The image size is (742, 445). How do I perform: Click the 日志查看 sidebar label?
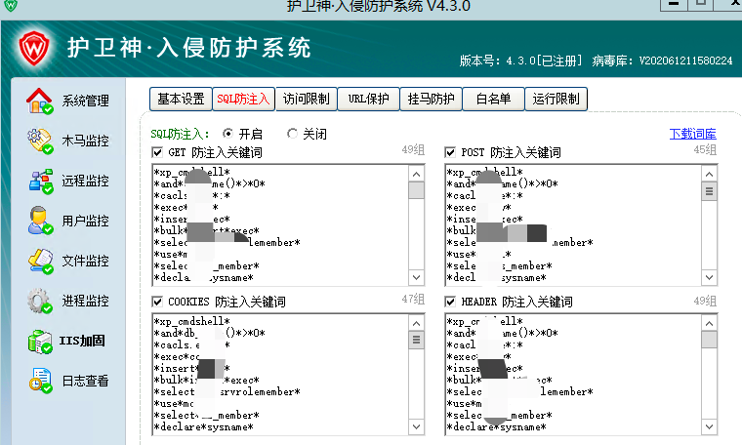[86, 381]
